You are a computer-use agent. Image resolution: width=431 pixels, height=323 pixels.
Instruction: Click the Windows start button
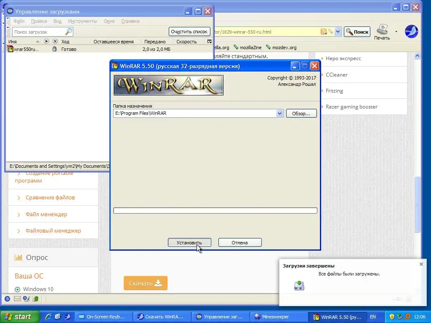point(20,317)
